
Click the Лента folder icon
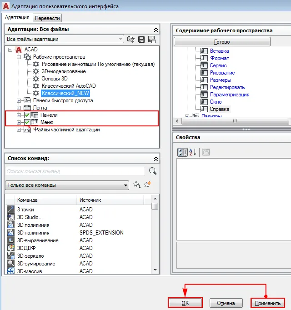point(27,108)
